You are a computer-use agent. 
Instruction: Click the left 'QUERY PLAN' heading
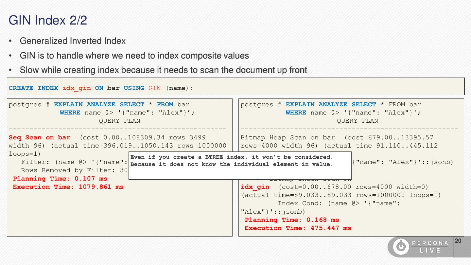(119, 121)
